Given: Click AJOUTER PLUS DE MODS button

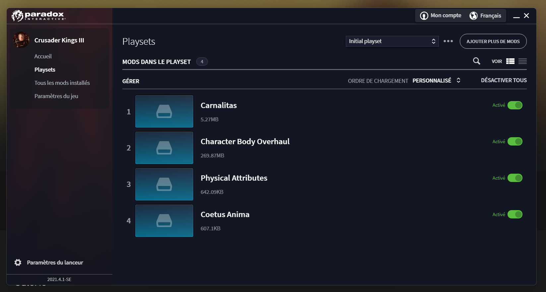Looking at the screenshot, I should [x=493, y=41].
